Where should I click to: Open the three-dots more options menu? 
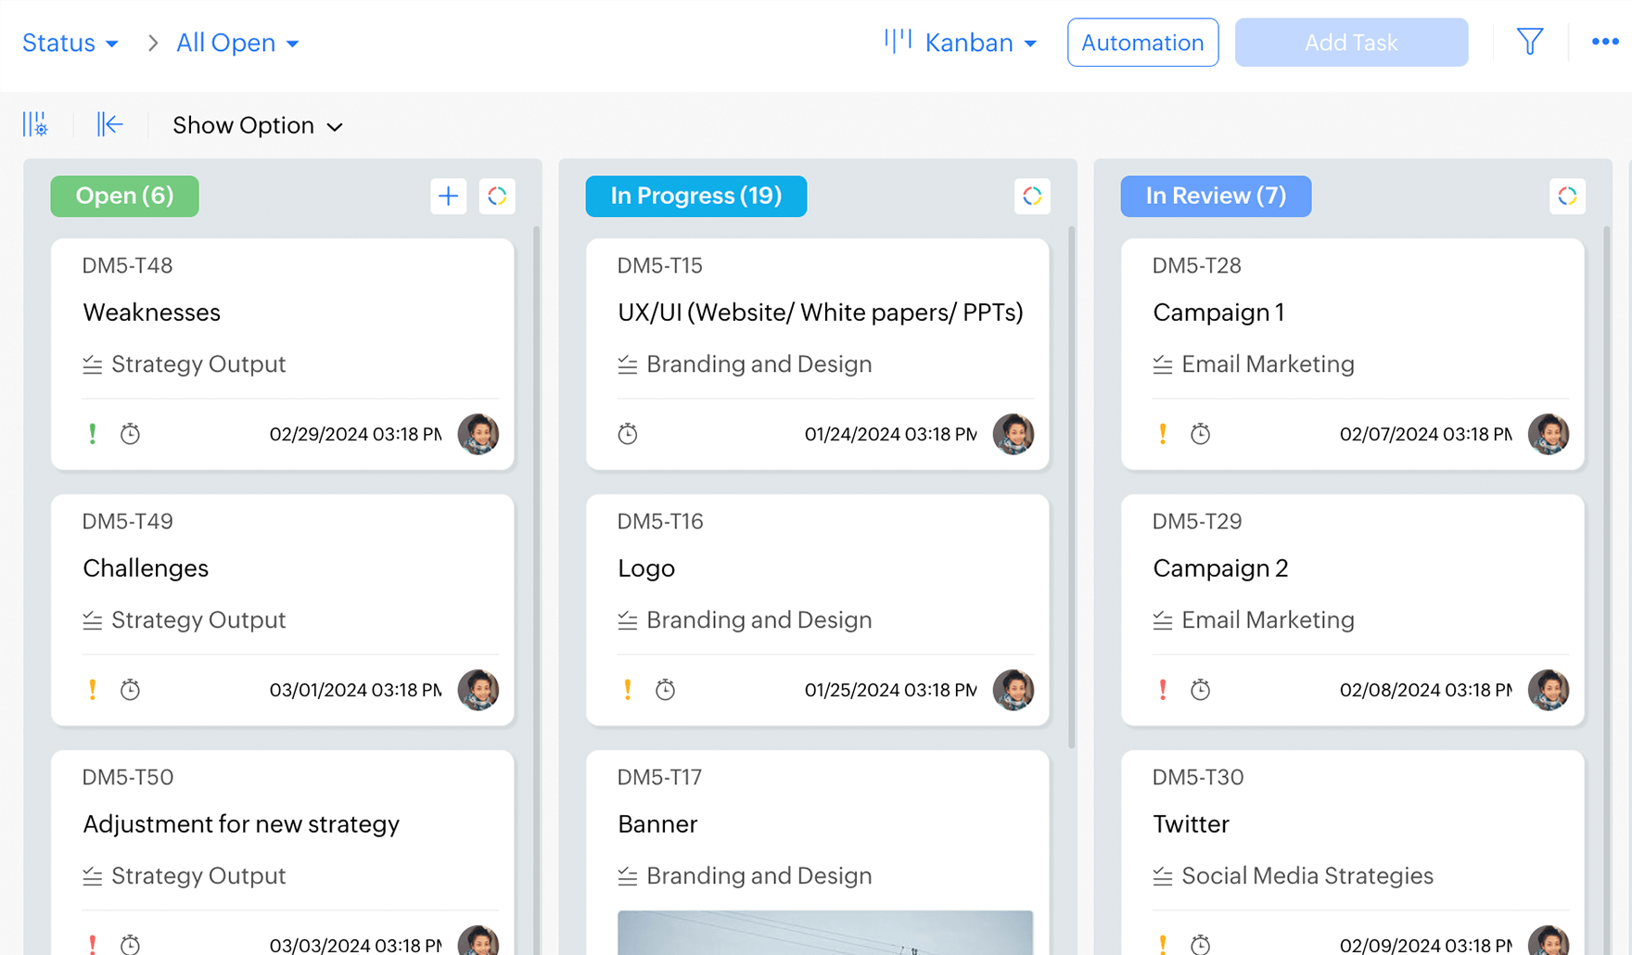tap(1604, 42)
